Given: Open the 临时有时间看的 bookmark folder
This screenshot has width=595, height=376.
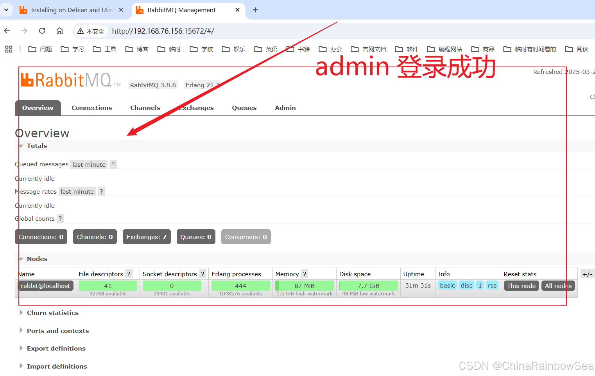Looking at the screenshot, I should point(530,49).
